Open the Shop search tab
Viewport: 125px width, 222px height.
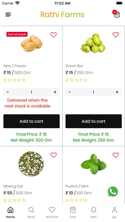31,212
